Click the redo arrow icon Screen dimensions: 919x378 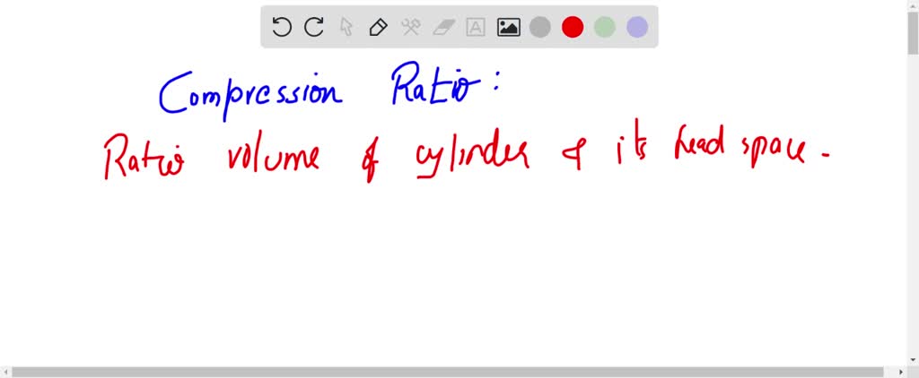pyautogui.click(x=314, y=27)
